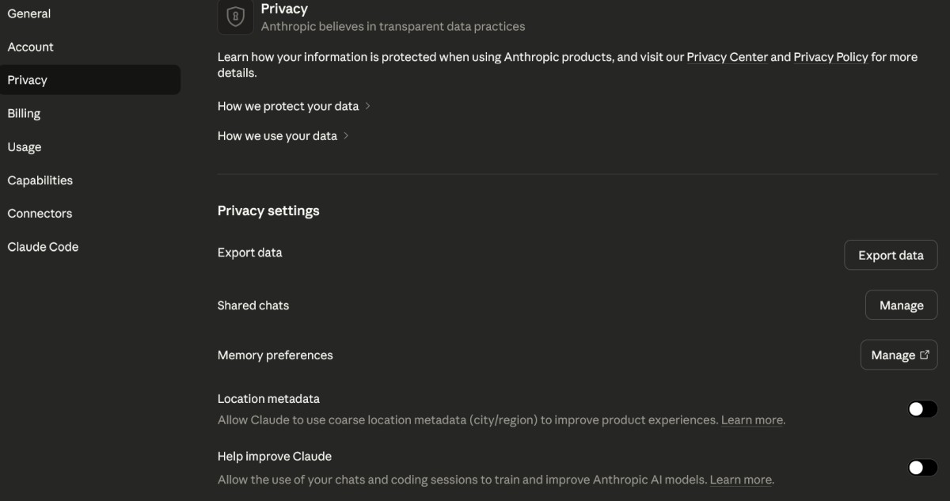Toggle Location metadata switch
Image resolution: width=950 pixels, height=501 pixels.
point(922,409)
